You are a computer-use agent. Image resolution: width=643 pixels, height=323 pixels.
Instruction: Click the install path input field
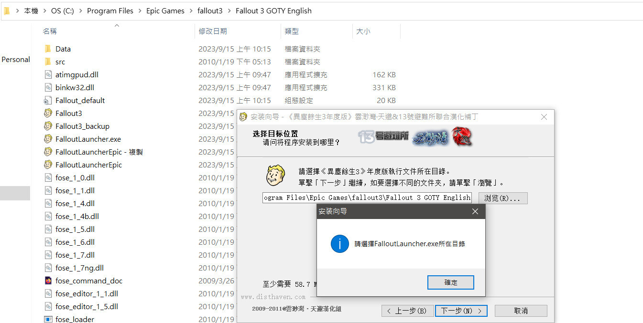click(367, 198)
